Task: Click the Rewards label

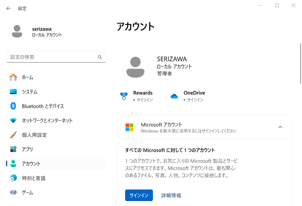Action: (x=143, y=93)
